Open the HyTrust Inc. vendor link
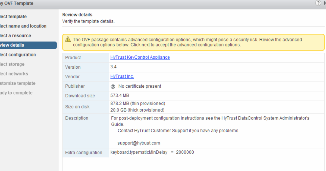The height and width of the screenshot is (171, 326). tap(122, 76)
